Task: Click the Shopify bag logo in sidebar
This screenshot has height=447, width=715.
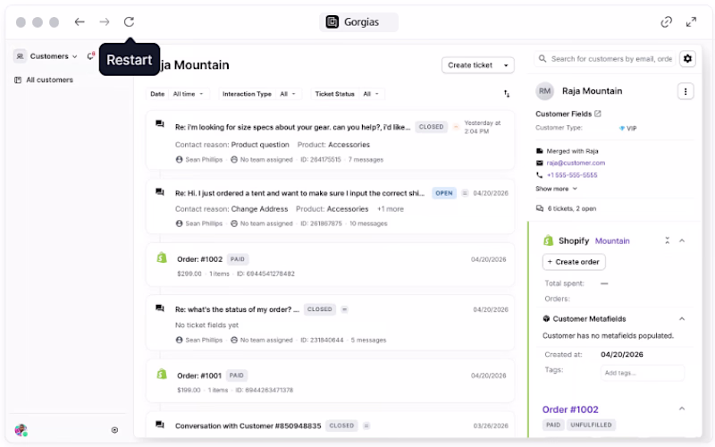Action: pyautogui.click(x=549, y=240)
